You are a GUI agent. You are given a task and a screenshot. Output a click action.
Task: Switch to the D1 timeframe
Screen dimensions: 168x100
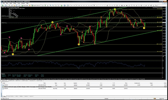pos(86,5)
